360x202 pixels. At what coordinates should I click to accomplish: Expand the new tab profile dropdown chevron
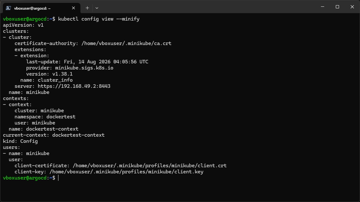97,8
